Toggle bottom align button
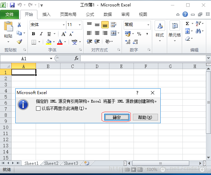211x175 pixels. coord(105,25)
